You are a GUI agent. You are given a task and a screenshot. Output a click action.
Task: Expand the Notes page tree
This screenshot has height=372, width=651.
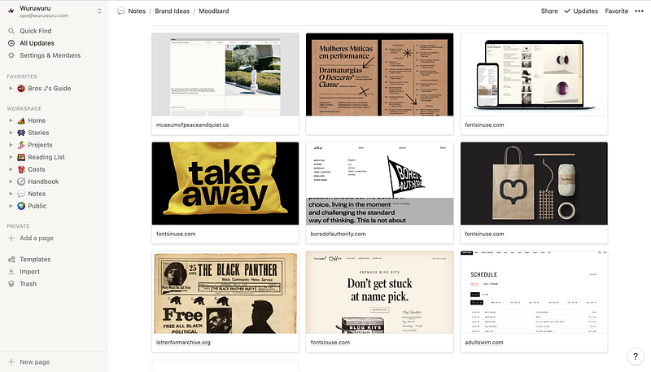11,194
